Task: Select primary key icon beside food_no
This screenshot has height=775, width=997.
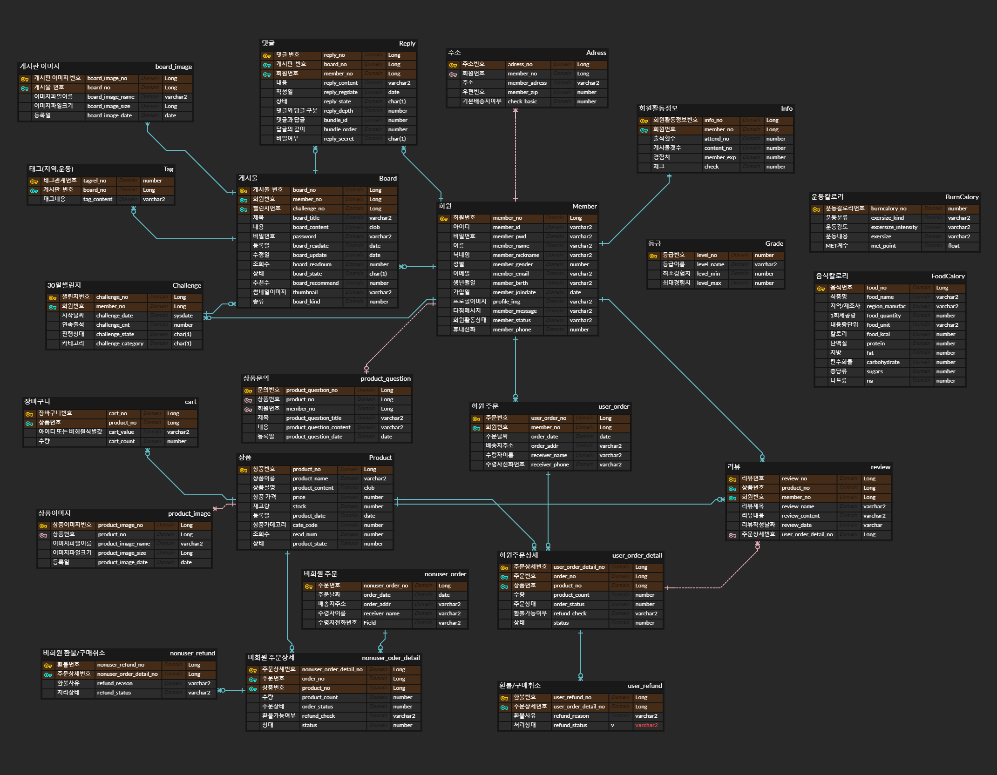Action: click(x=821, y=288)
